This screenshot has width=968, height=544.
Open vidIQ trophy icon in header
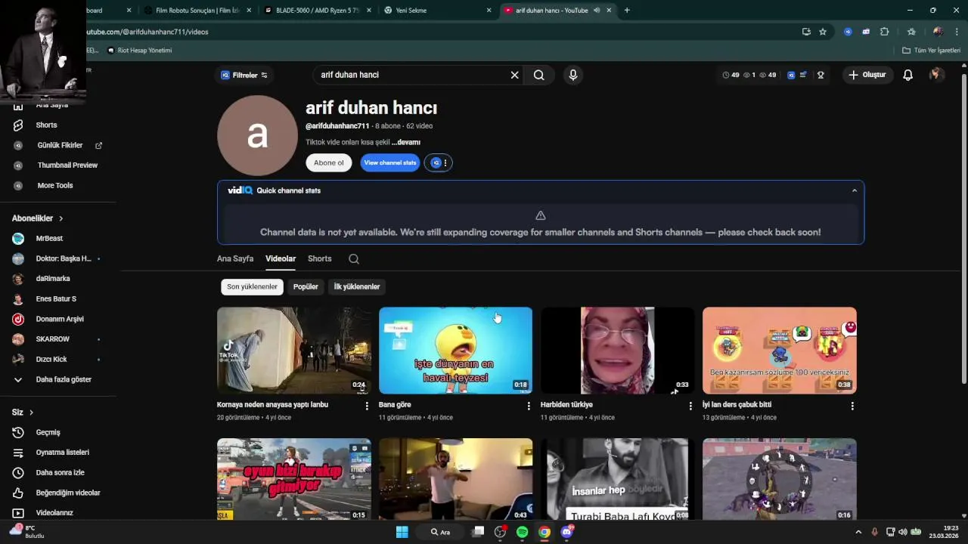pyautogui.click(x=821, y=75)
